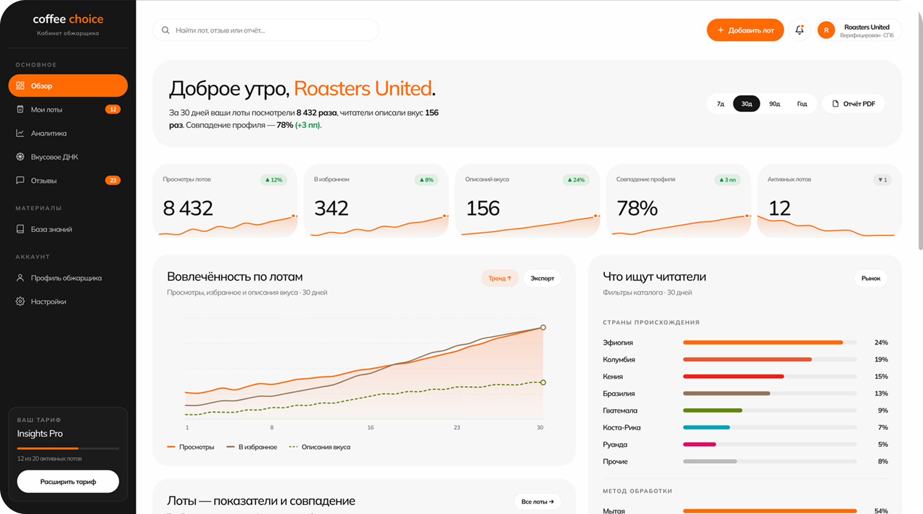Click the Эфиопия 24% progress bar
Viewport: 923px width, 514px height.
pyautogui.click(x=770, y=342)
